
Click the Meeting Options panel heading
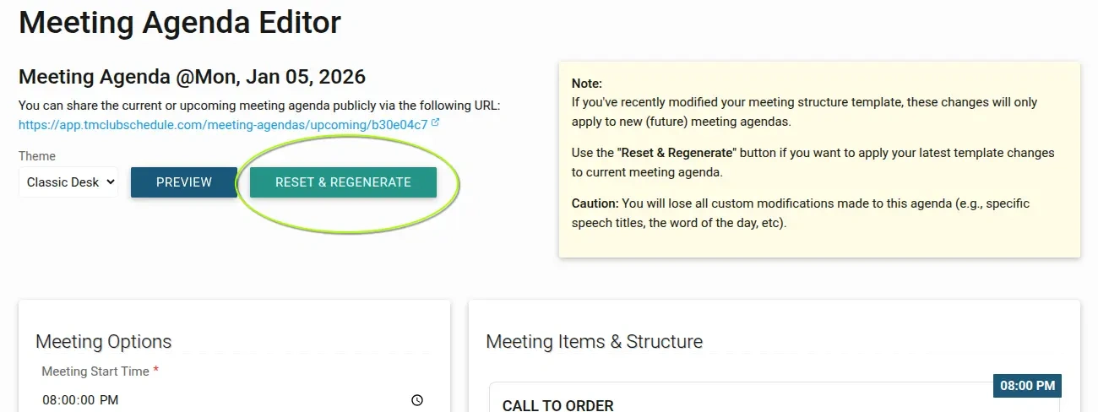pos(104,342)
